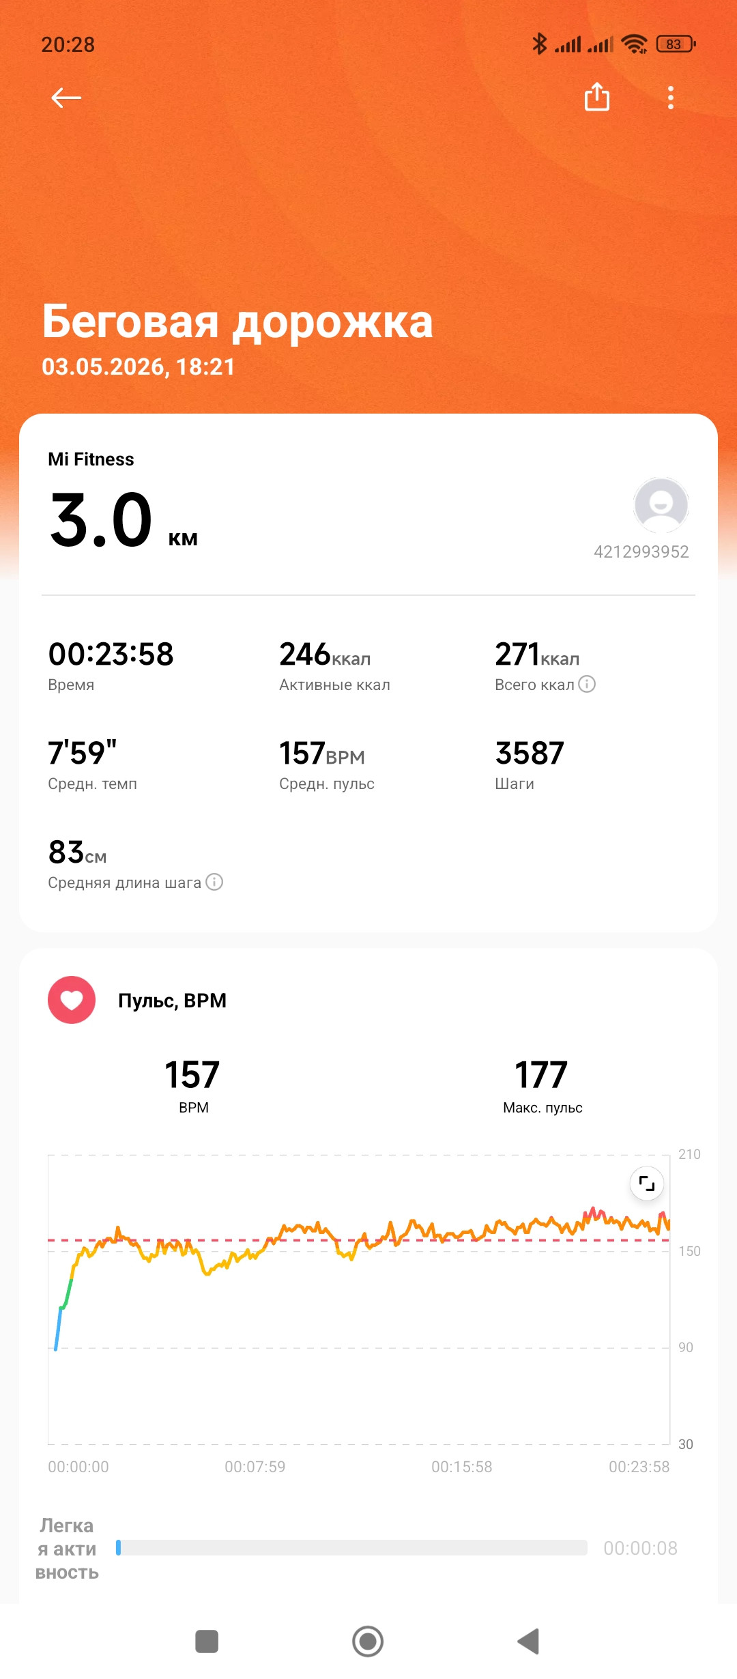Open the three-dot overflow menu
This screenshot has width=737, height=1679.
tap(671, 98)
